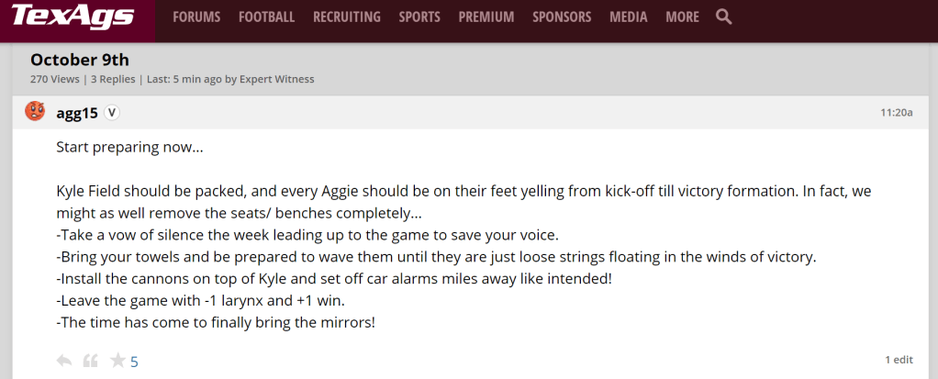Click the TexAgs logo

tap(73, 17)
